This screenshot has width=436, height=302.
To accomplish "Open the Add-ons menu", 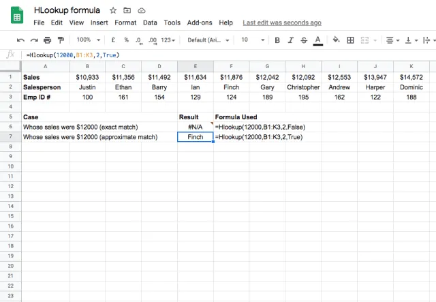I will point(200,22).
